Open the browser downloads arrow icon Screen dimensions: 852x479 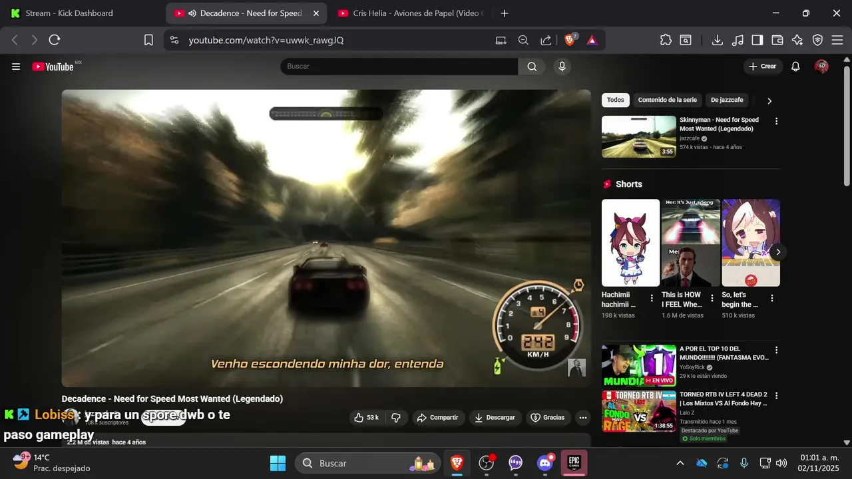[x=718, y=40]
